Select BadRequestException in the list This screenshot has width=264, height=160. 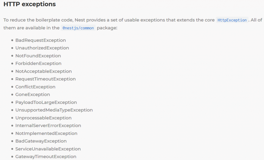click(x=40, y=40)
